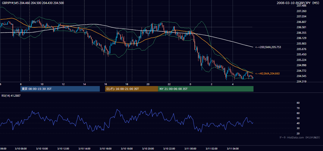
Task: Click price axis value 205.676
Action: 301,49
